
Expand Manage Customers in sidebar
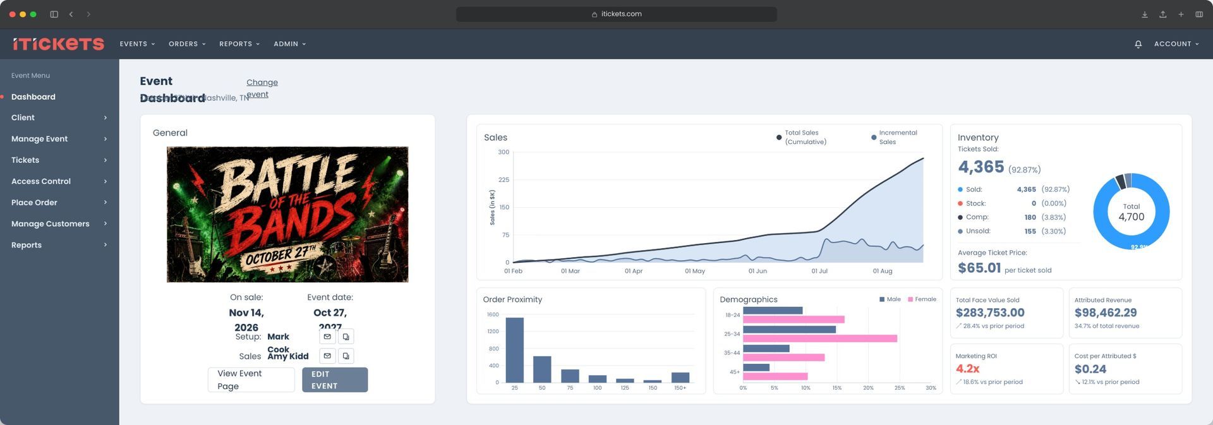59,224
